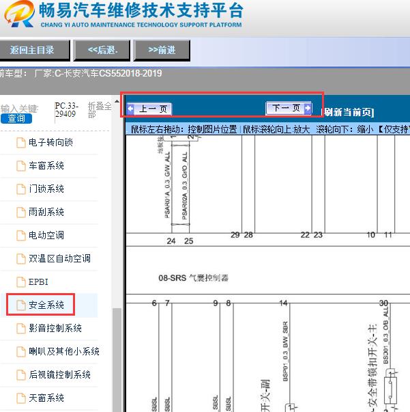Click wire label BSD01_0.3_O/B_ALL
This screenshot has height=412, width=410.
coord(385,335)
